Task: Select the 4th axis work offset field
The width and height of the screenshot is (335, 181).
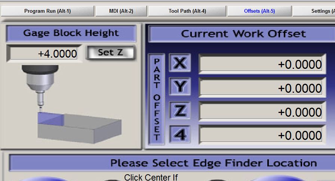Action: (x=261, y=135)
